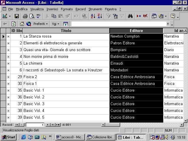This screenshot has width=188, height=141.
Task: Open the Formato menu
Action: pos(67,9)
